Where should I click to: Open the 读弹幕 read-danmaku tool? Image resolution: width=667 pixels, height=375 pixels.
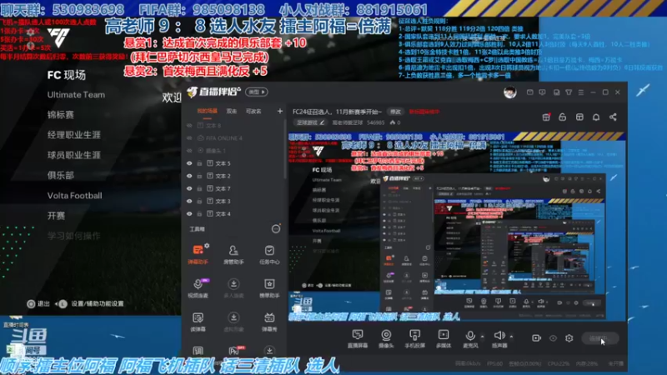click(x=198, y=322)
